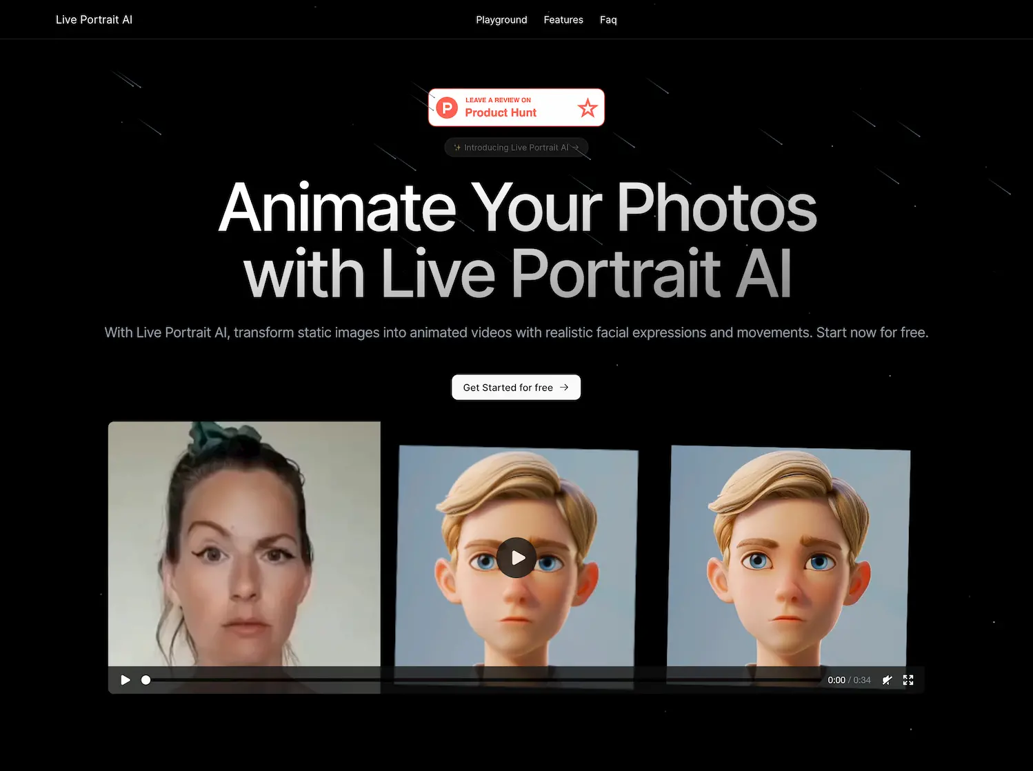Open the Introducing Live Portrait AI announcement
Screen dimensions: 1033x771
point(516,147)
